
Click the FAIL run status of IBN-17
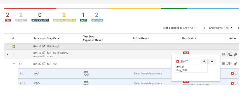point(186,53)
